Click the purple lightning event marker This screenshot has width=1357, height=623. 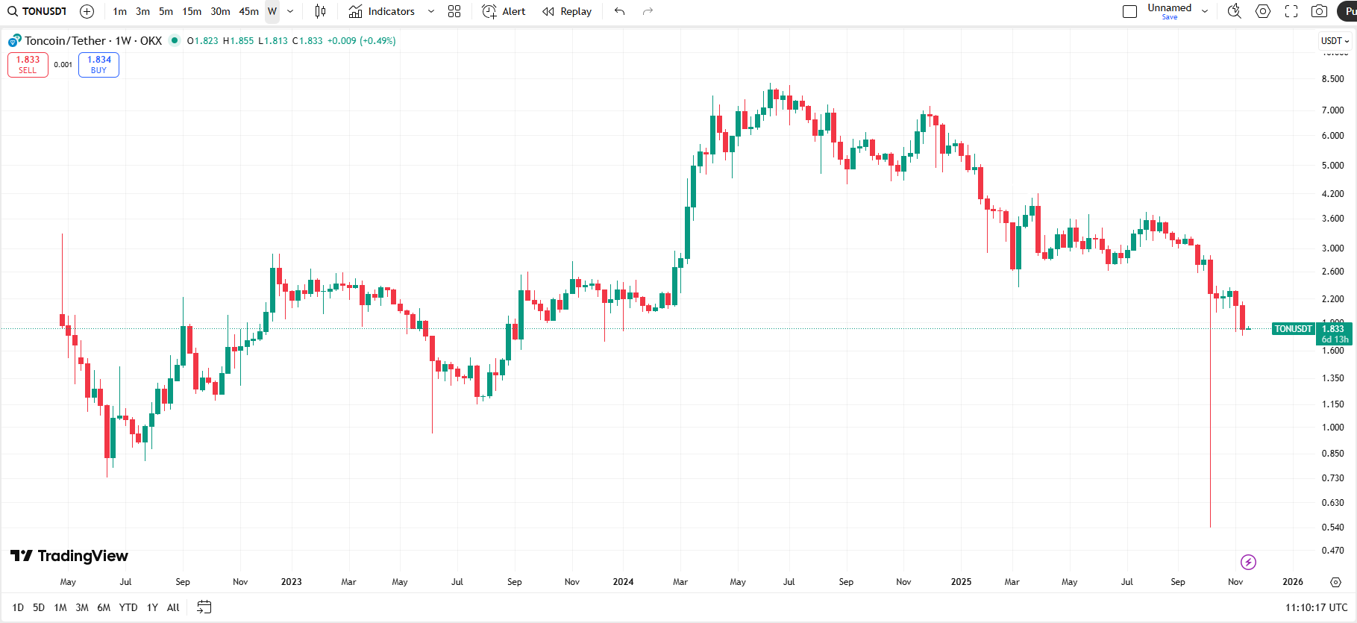[1248, 562]
